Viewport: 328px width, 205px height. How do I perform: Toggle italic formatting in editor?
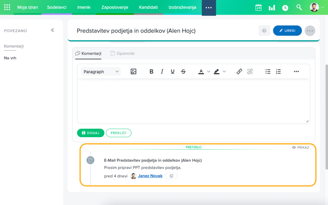point(162,72)
